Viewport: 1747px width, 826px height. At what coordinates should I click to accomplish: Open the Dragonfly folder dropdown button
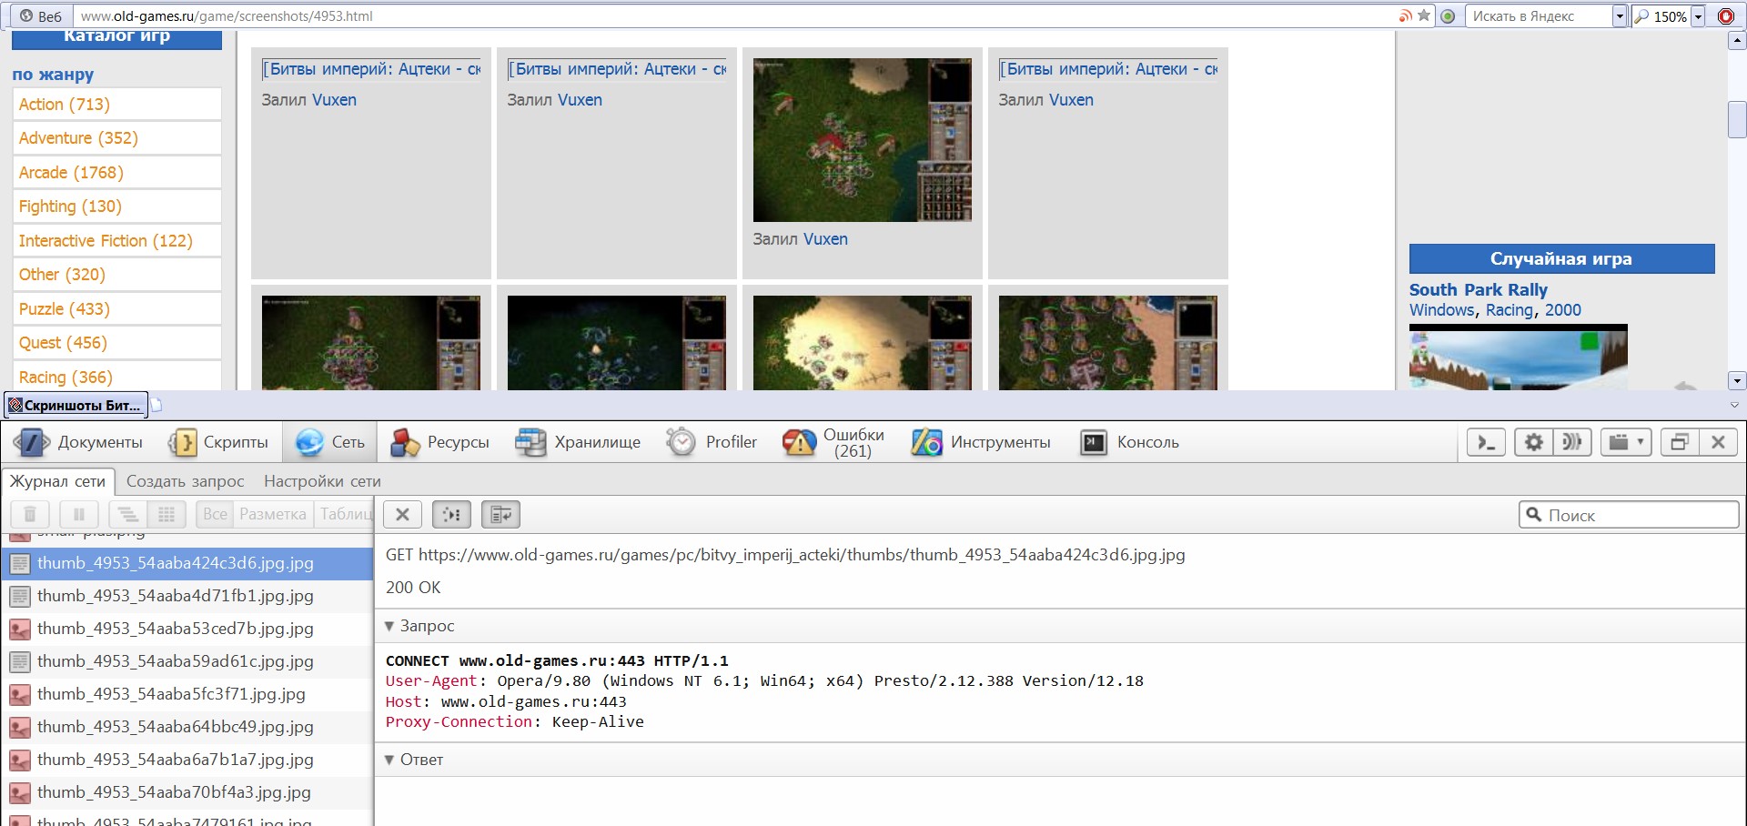point(1625,442)
